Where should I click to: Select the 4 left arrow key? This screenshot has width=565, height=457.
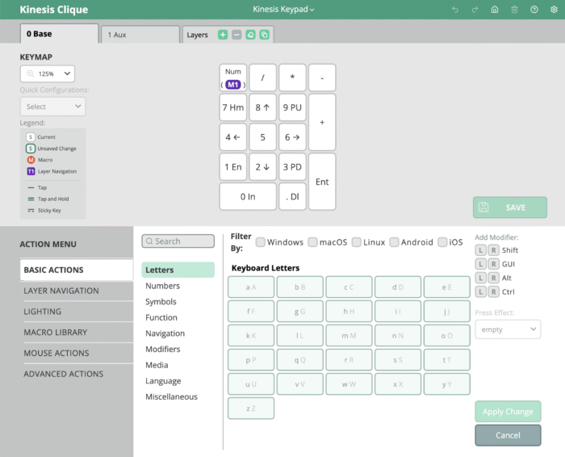233,137
